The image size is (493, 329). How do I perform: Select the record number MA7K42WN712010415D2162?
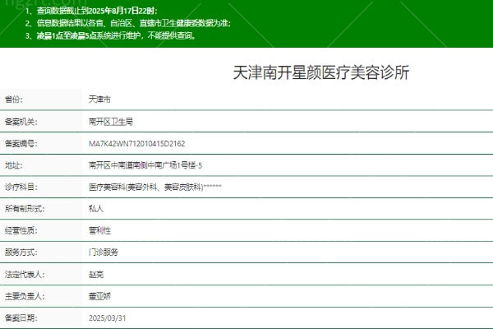click(136, 144)
